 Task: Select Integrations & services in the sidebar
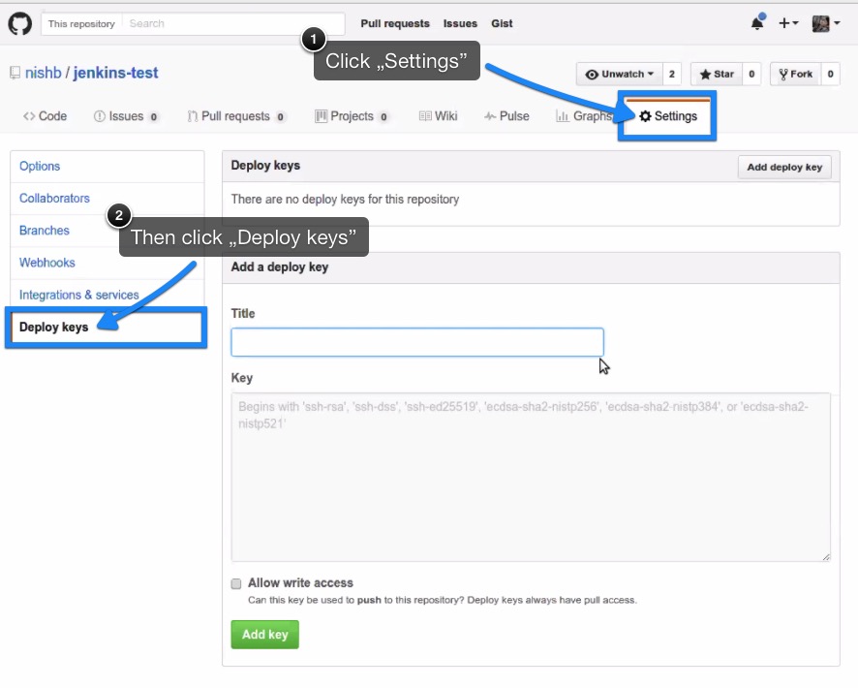[107, 295]
